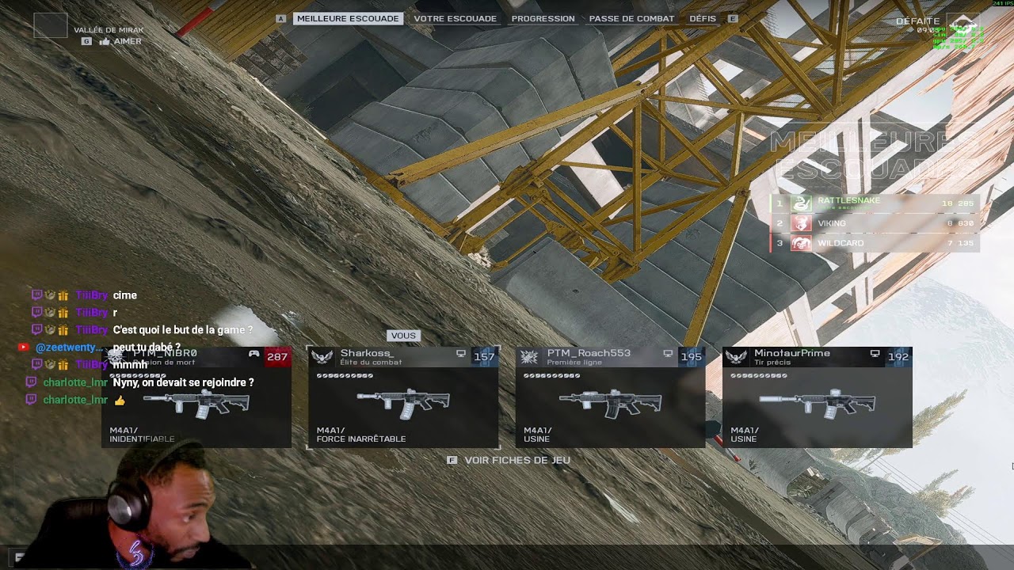Click the team emblem next to Défaite

point(963,25)
